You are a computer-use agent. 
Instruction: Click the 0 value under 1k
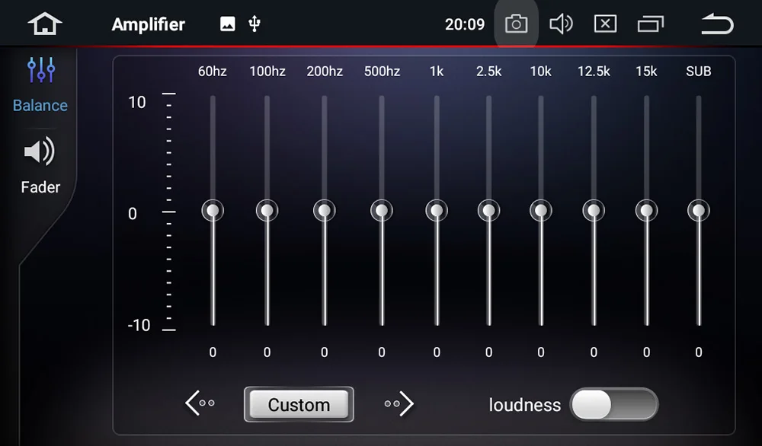437,352
